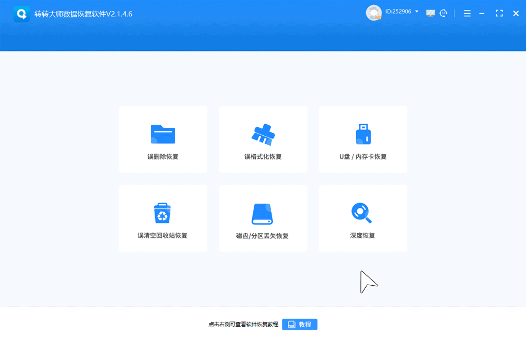Select the USB drive recovery icon

363,134
